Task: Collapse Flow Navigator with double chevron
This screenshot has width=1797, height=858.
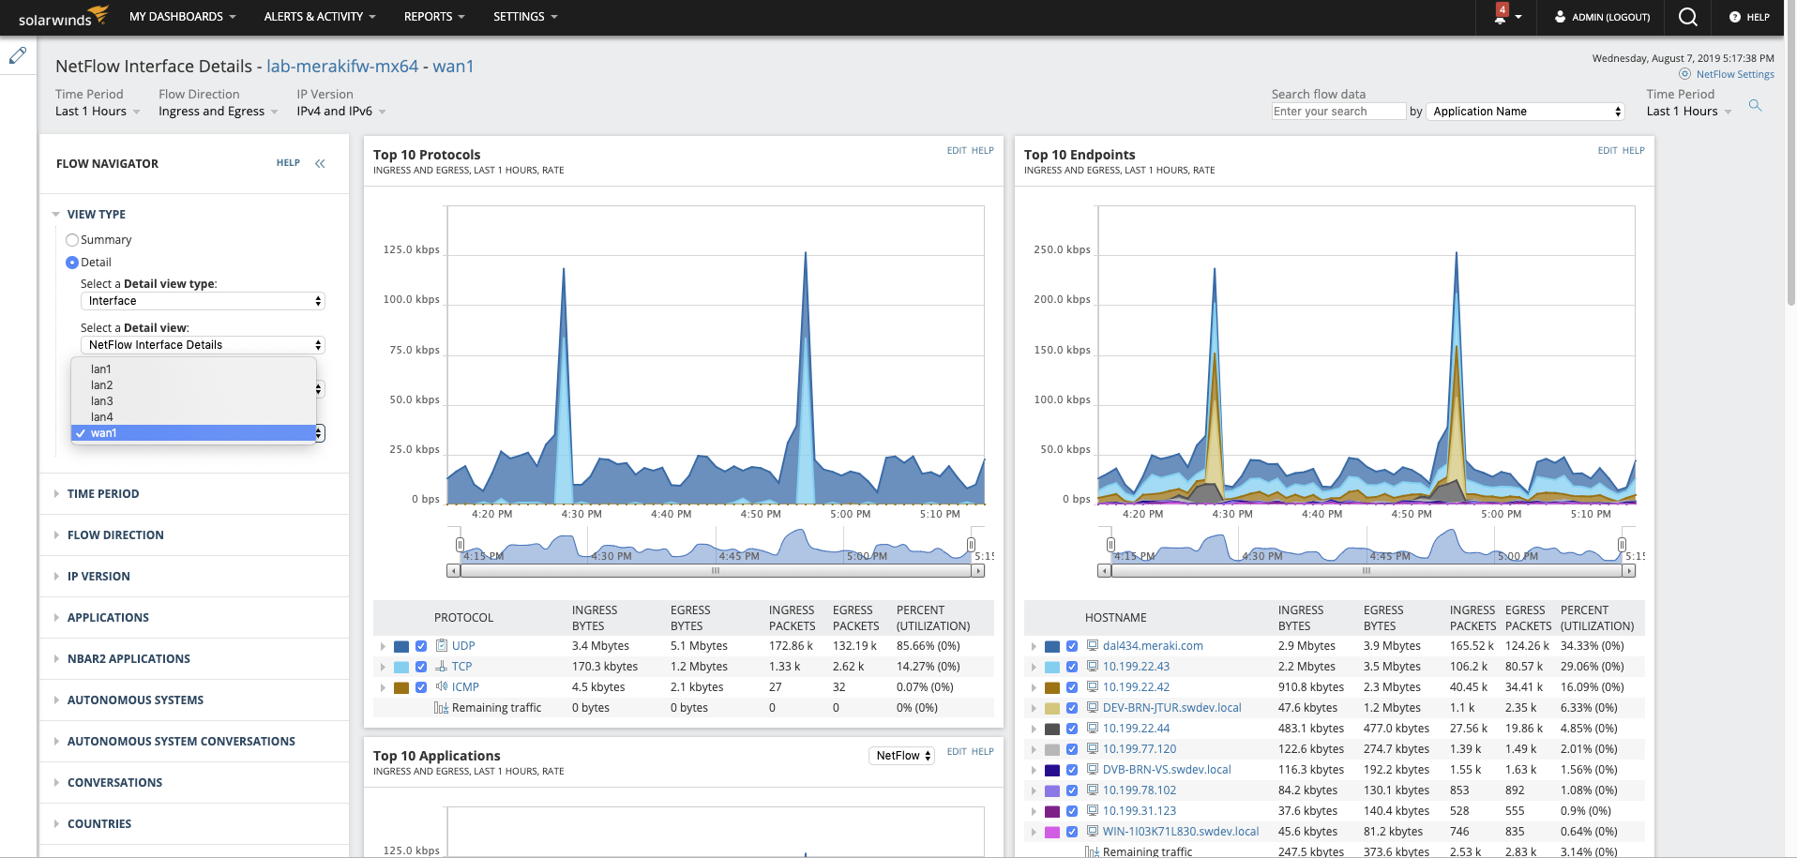Action: tap(320, 163)
